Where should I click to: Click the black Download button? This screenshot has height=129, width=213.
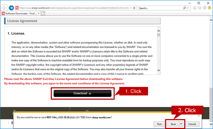[82, 93]
